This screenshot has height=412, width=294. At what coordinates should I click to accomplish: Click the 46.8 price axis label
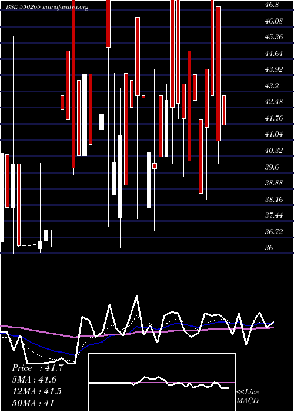(272, 5)
